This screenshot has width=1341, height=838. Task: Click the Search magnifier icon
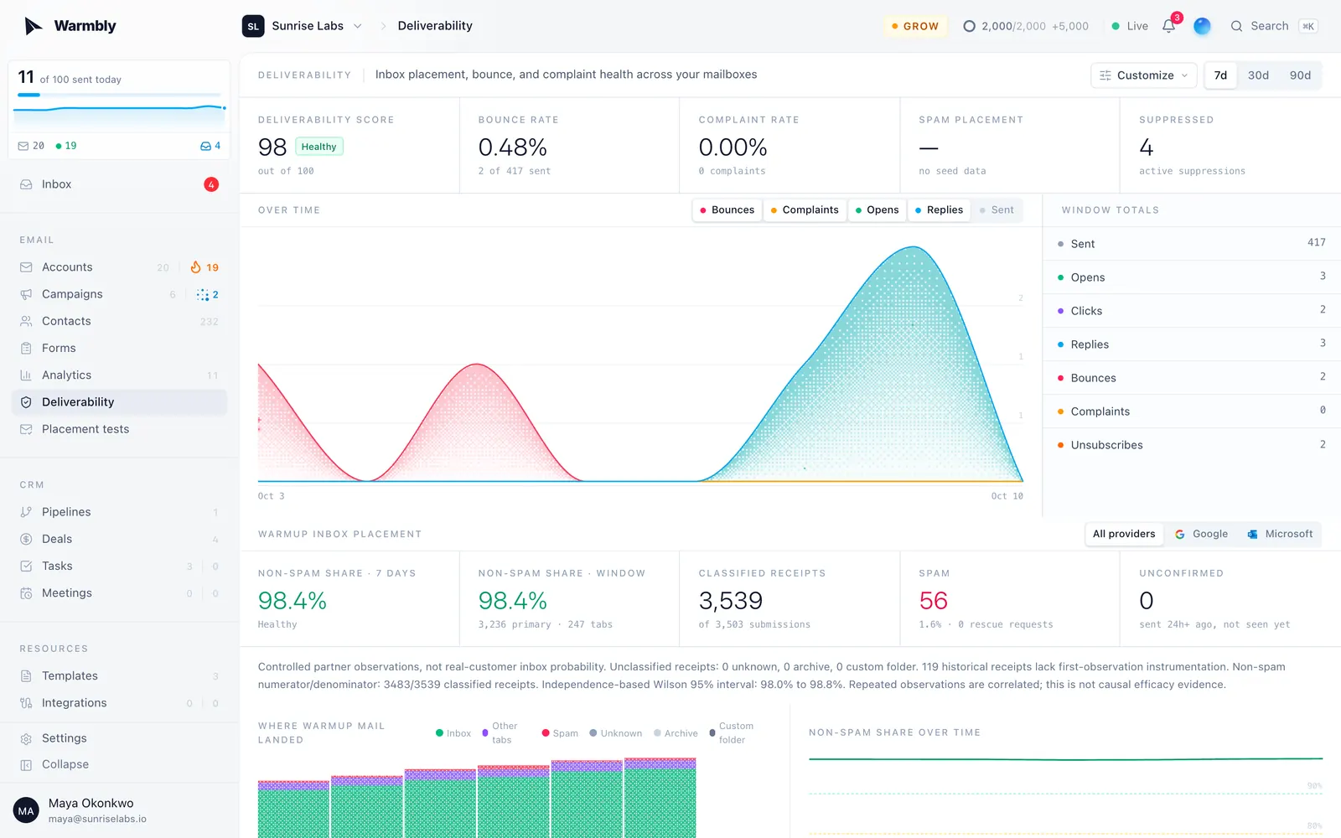tap(1236, 26)
